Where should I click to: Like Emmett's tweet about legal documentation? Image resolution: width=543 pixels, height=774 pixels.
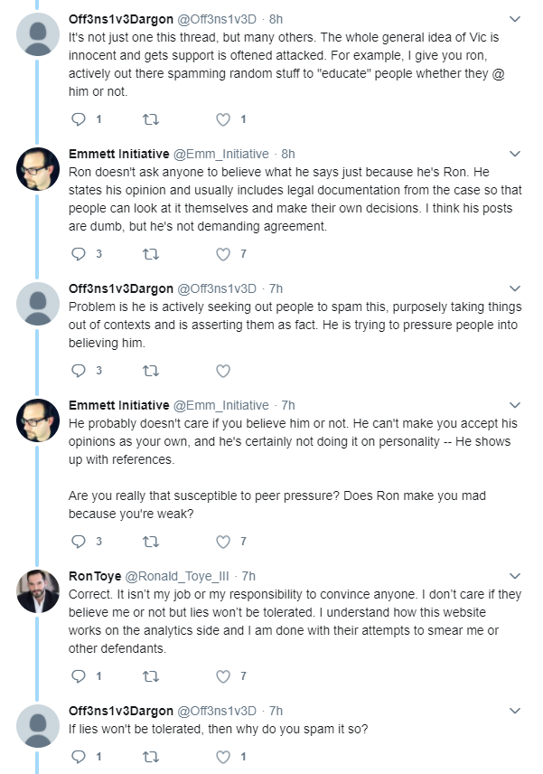pyautogui.click(x=223, y=254)
